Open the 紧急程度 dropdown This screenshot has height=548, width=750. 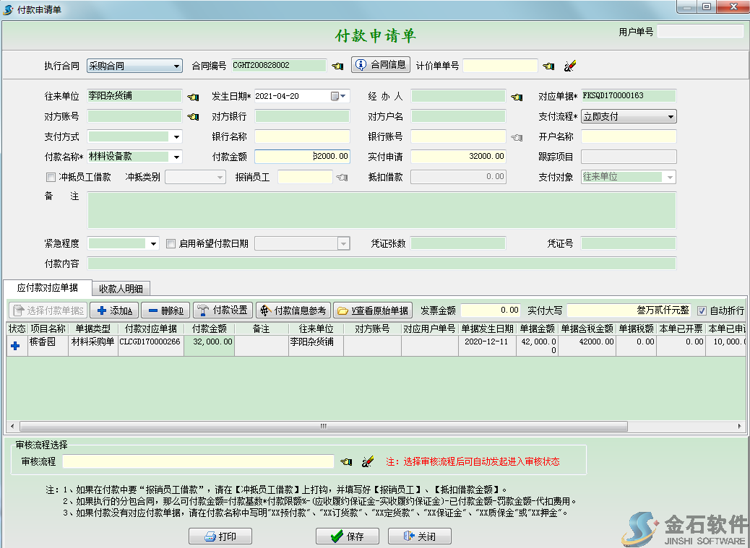tap(152, 243)
